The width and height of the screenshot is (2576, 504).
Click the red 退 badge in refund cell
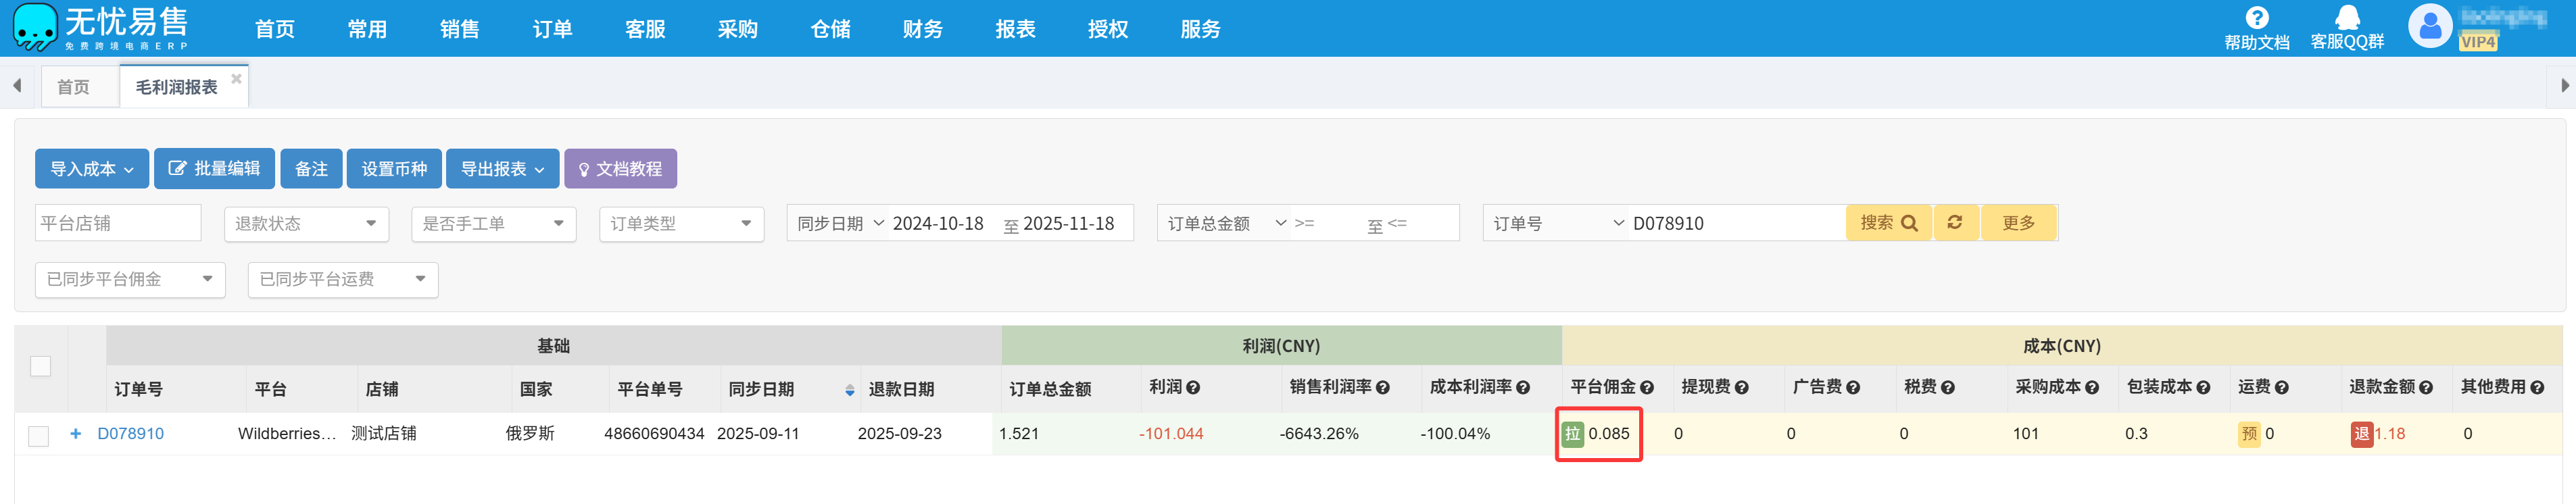2361,434
